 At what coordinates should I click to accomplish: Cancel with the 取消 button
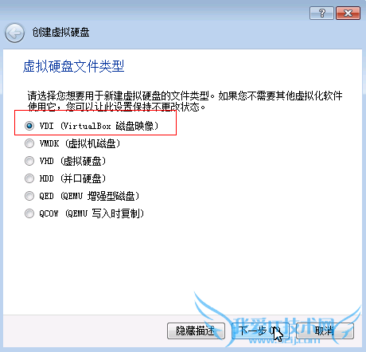point(325,330)
